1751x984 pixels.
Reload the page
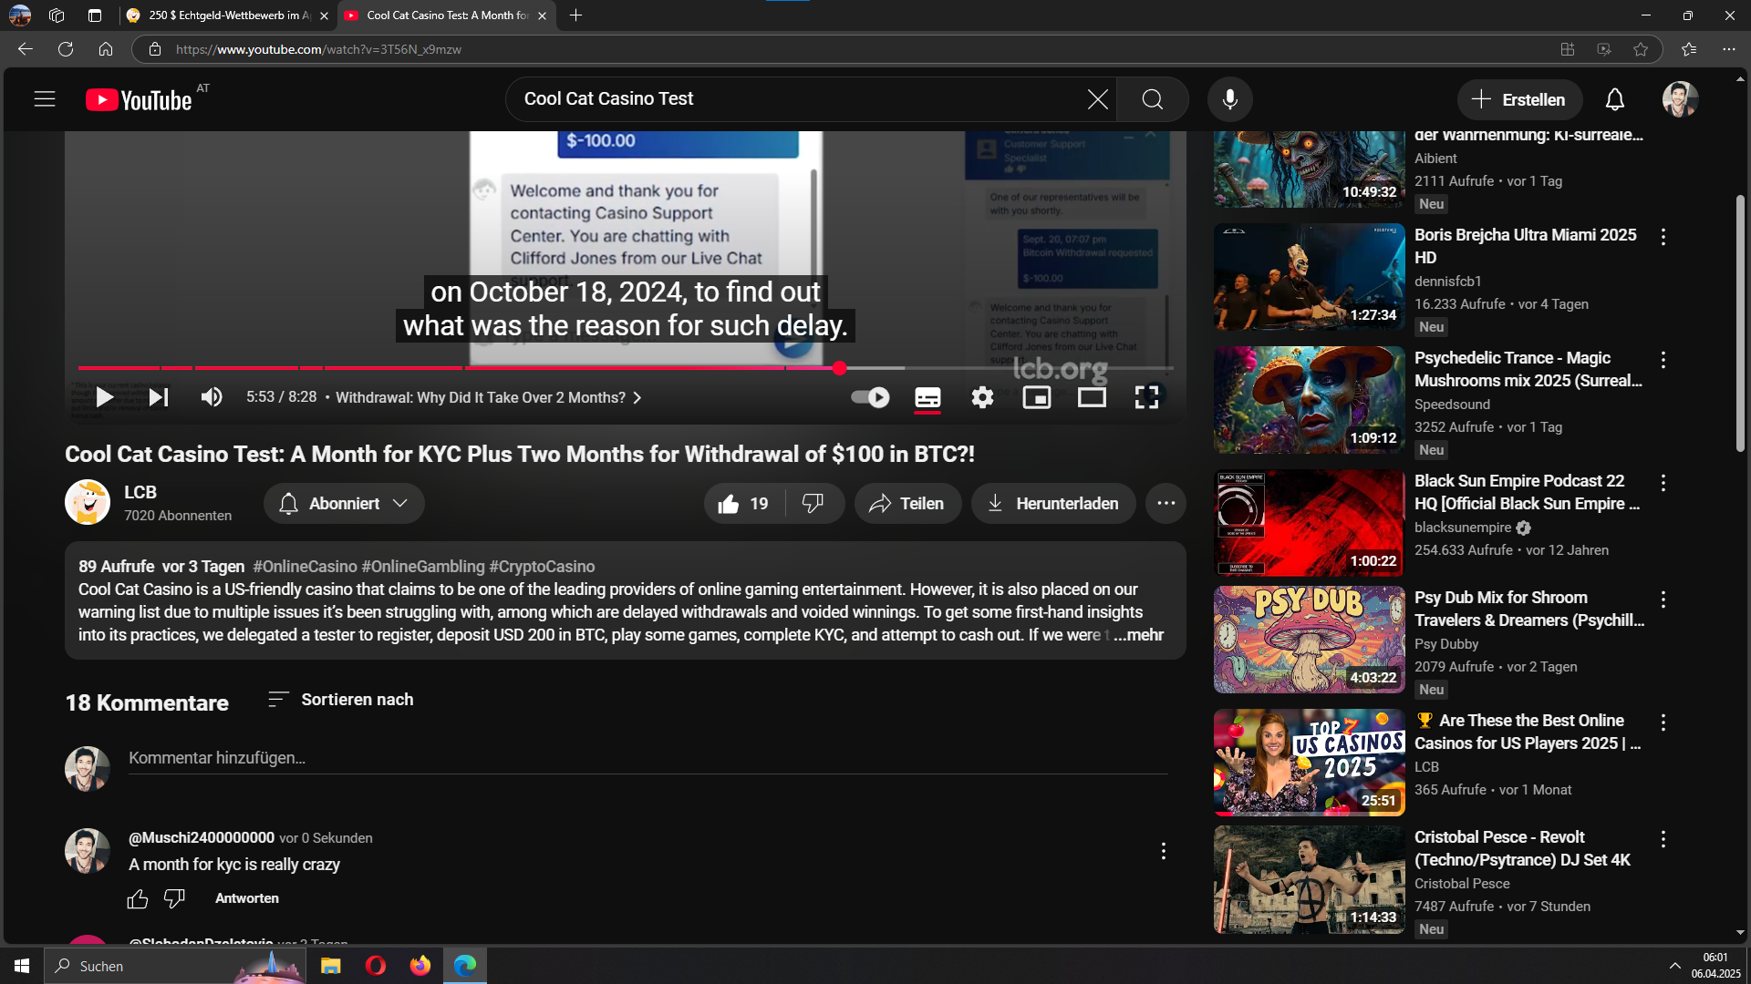66,49
